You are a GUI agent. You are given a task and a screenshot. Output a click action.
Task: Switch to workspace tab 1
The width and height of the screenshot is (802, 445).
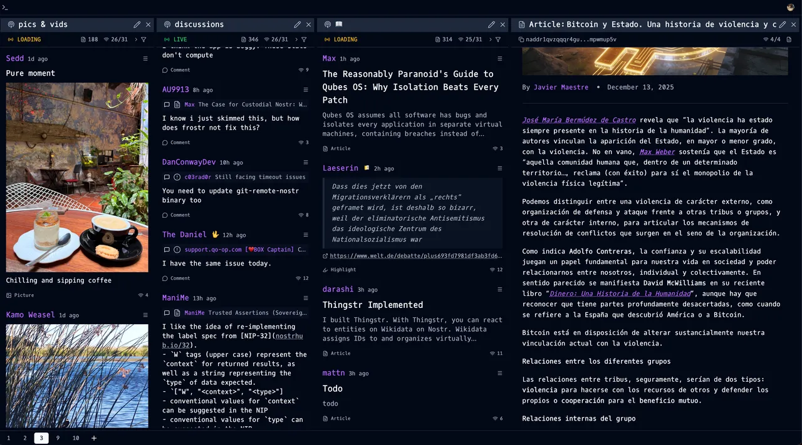(9, 438)
